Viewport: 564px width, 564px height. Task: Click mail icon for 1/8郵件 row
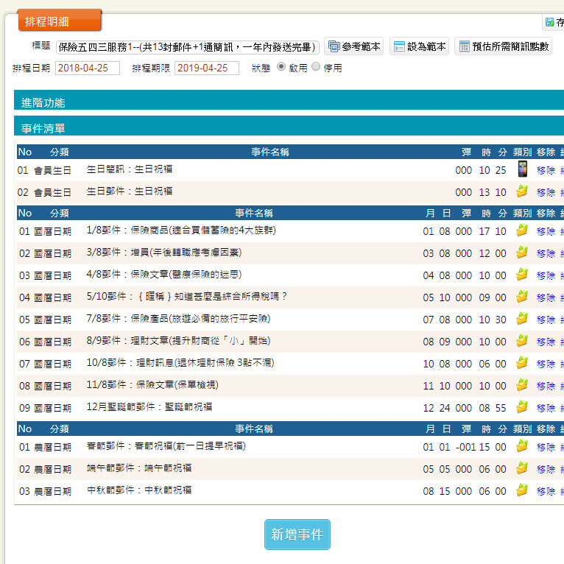[x=522, y=230]
